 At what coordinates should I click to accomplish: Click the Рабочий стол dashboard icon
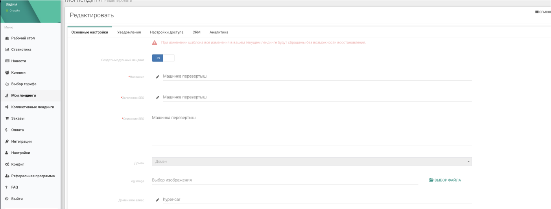coord(7,38)
